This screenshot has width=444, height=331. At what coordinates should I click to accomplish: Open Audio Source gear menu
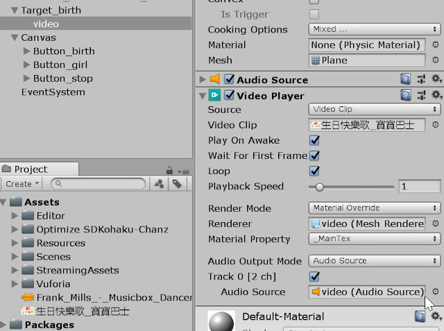(436, 78)
